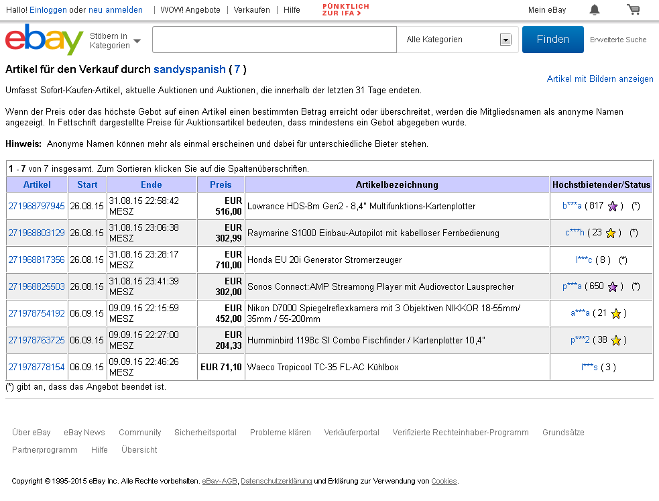Open item 271978754192
The image size is (659, 501).
click(37, 314)
